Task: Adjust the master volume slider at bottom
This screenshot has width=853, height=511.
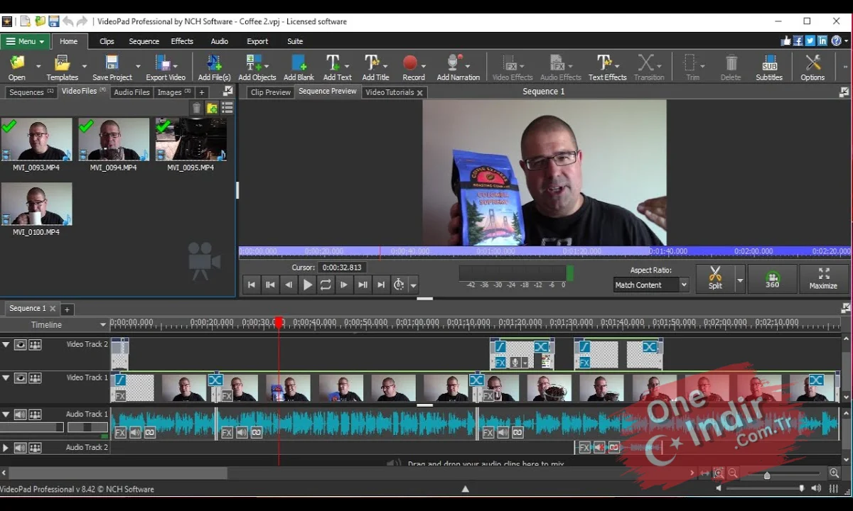Action: pyautogui.click(x=801, y=488)
